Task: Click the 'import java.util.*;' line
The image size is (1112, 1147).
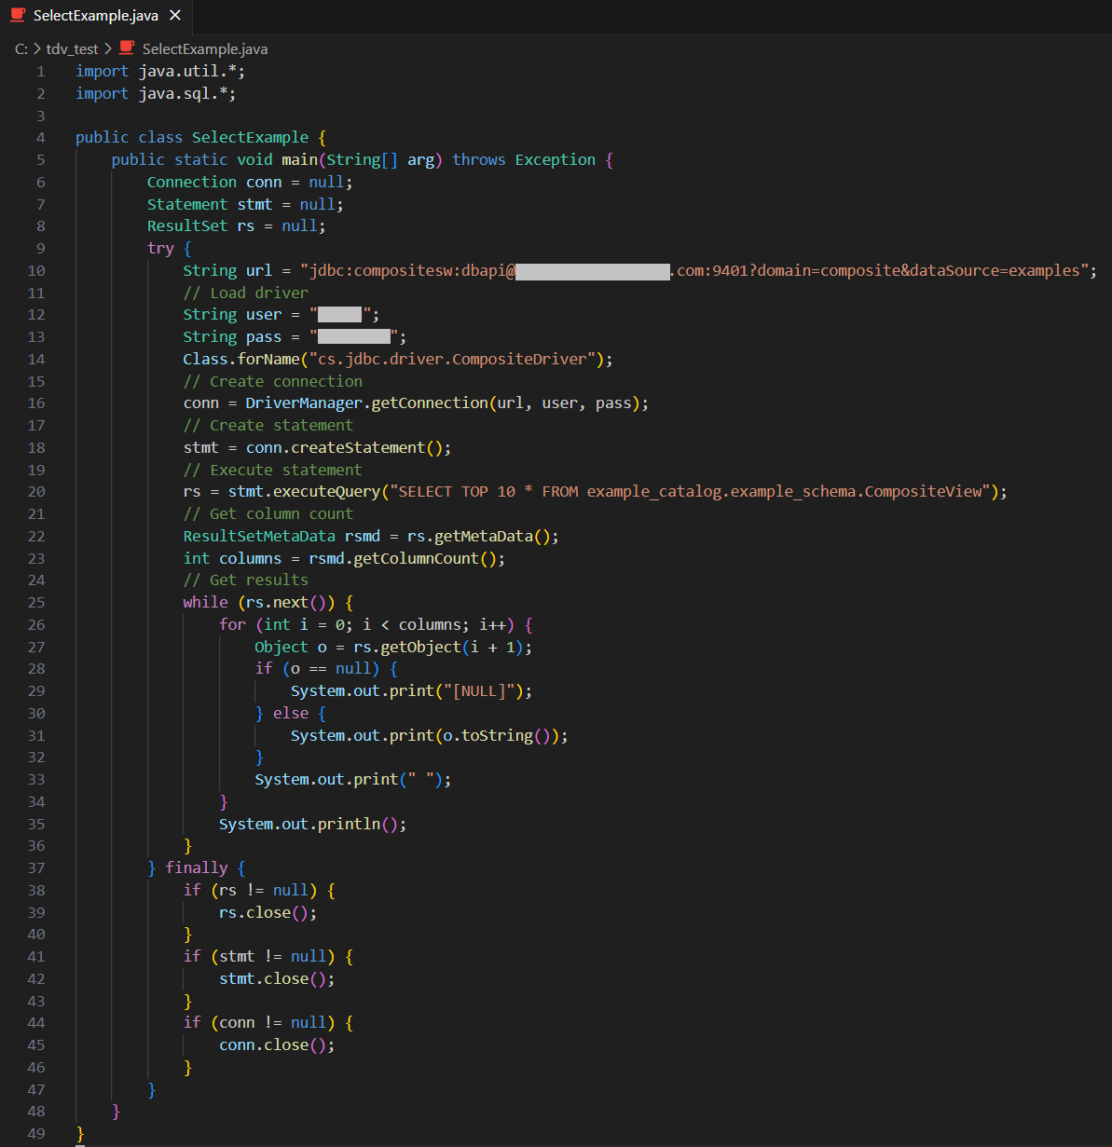Action: tap(160, 71)
